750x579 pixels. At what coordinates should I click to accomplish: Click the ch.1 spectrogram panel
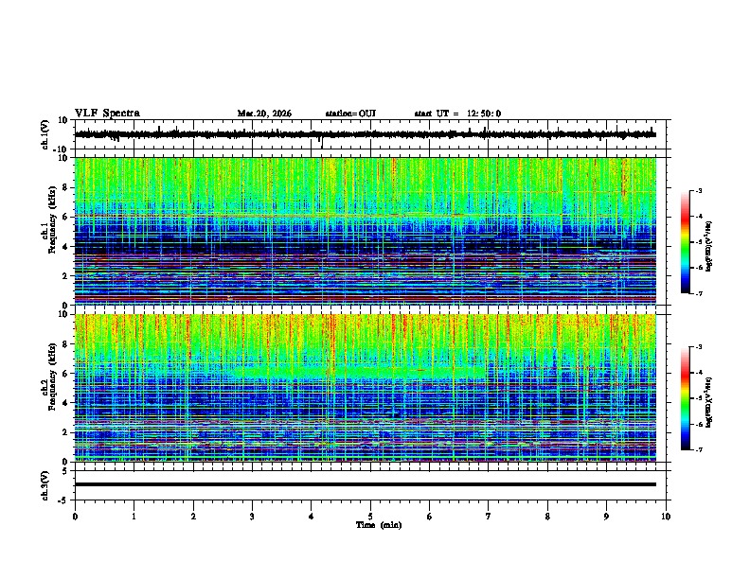click(x=365, y=231)
